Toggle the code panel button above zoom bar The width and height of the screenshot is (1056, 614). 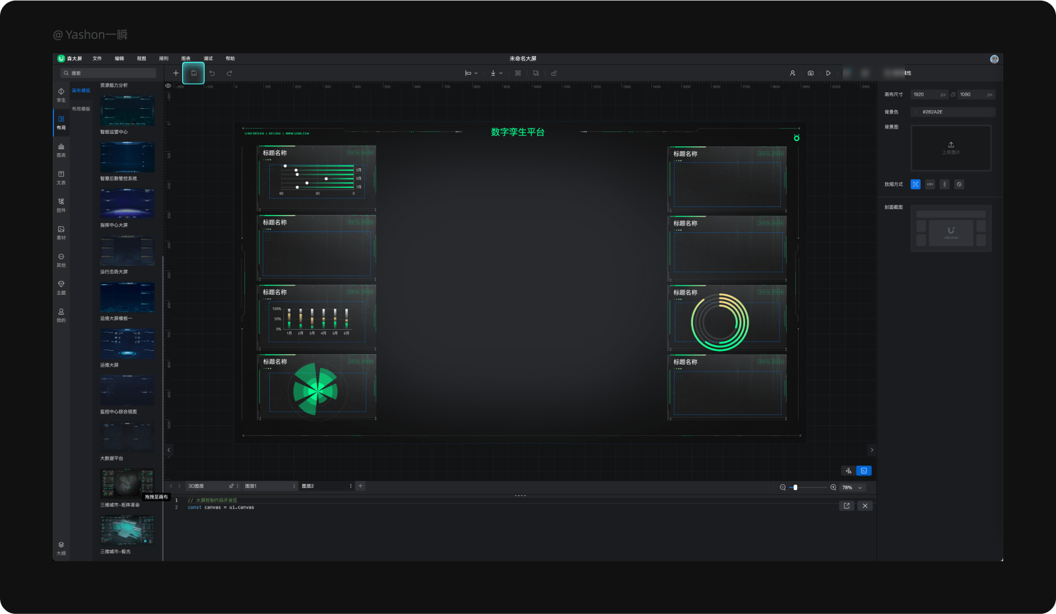click(x=863, y=471)
